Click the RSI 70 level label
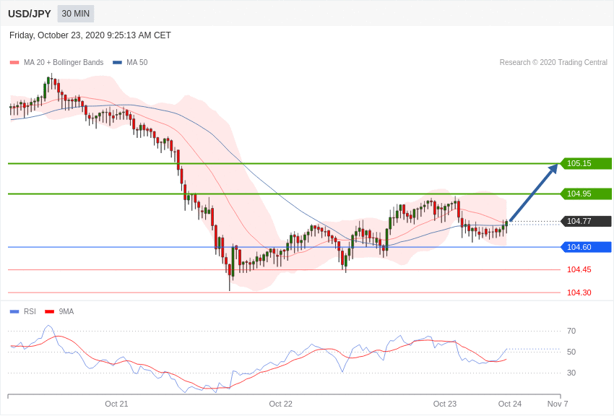Viewport: 614px width, 416px height. coord(571,331)
